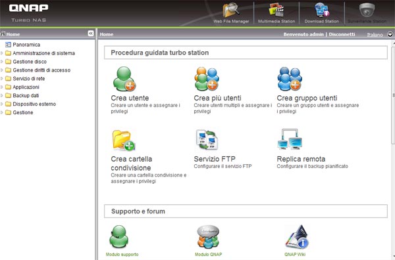Click the Servizio FTP title
The height and width of the screenshot is (260, 395).
click(x=215, y=159)
